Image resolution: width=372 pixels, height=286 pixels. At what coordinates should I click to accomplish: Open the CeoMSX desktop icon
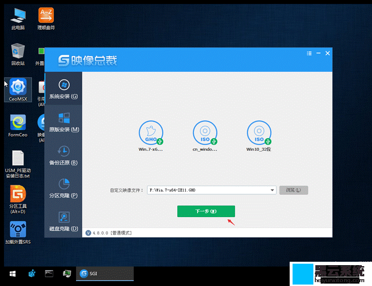18,89
